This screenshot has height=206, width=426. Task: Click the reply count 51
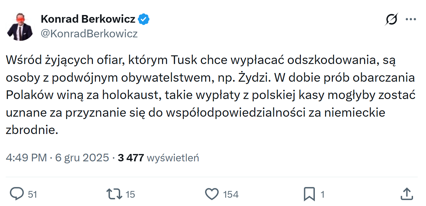pyautogui.click(x=32, y=194)
